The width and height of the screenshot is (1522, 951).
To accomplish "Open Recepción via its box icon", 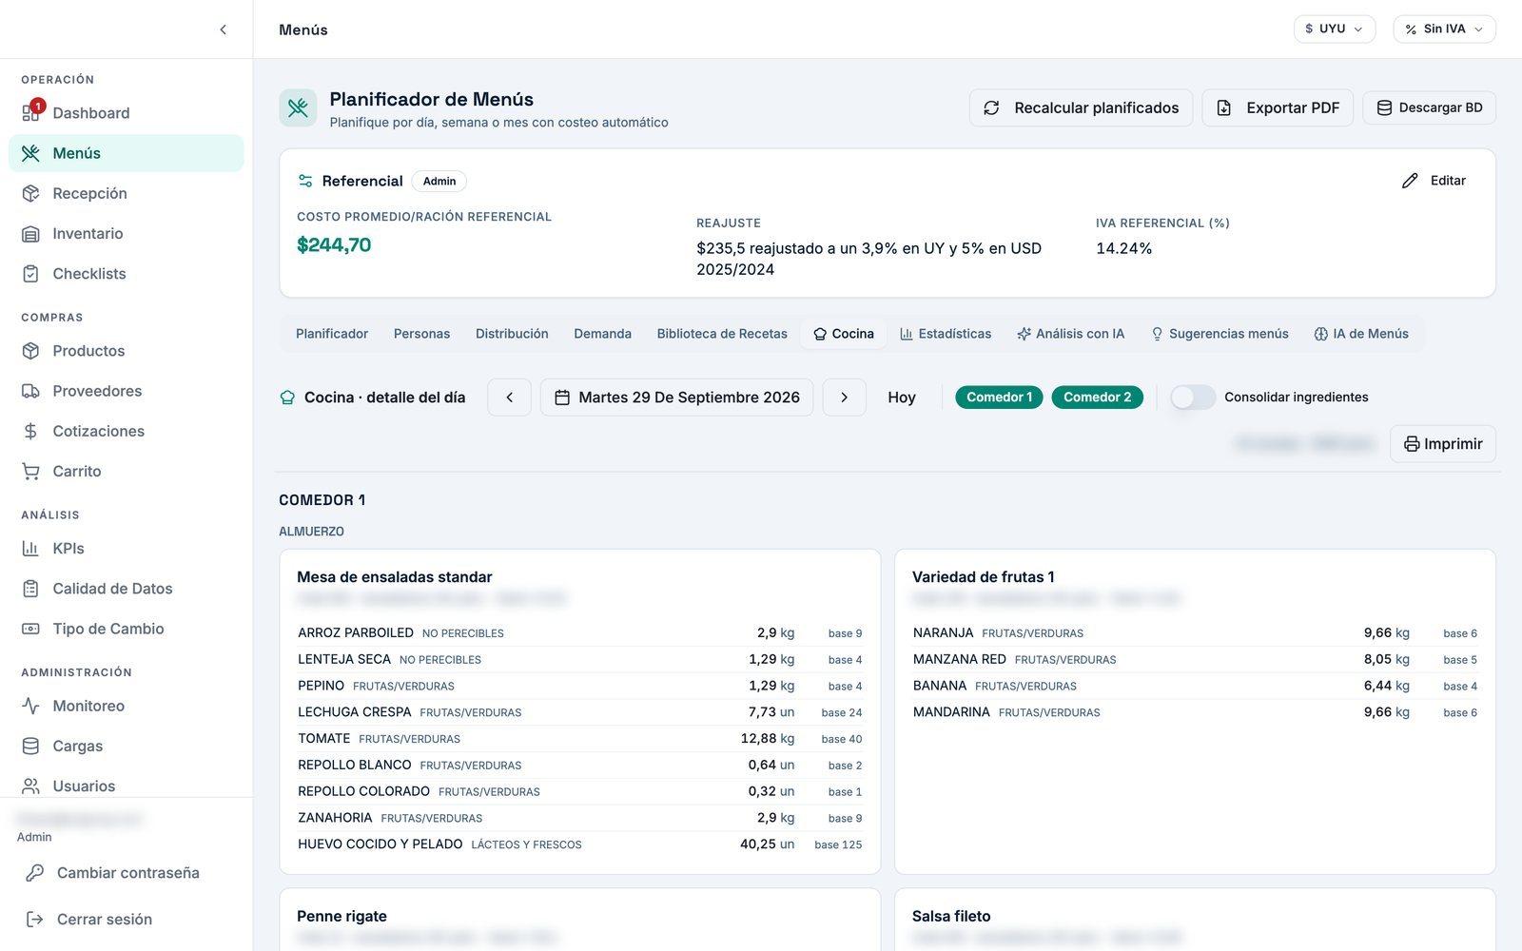I will tap(31, 193).
